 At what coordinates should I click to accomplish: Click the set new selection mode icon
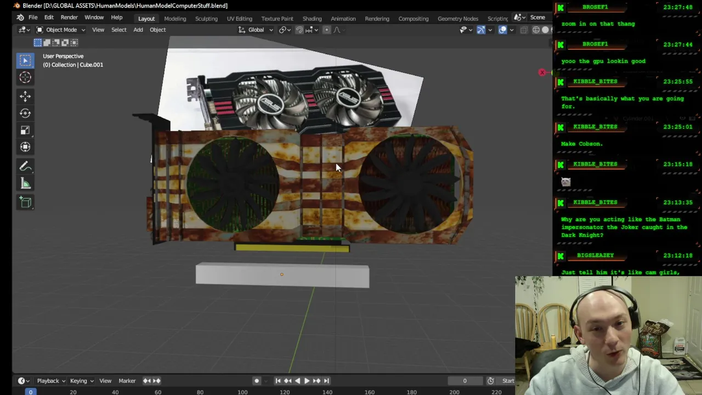(38, 42)
